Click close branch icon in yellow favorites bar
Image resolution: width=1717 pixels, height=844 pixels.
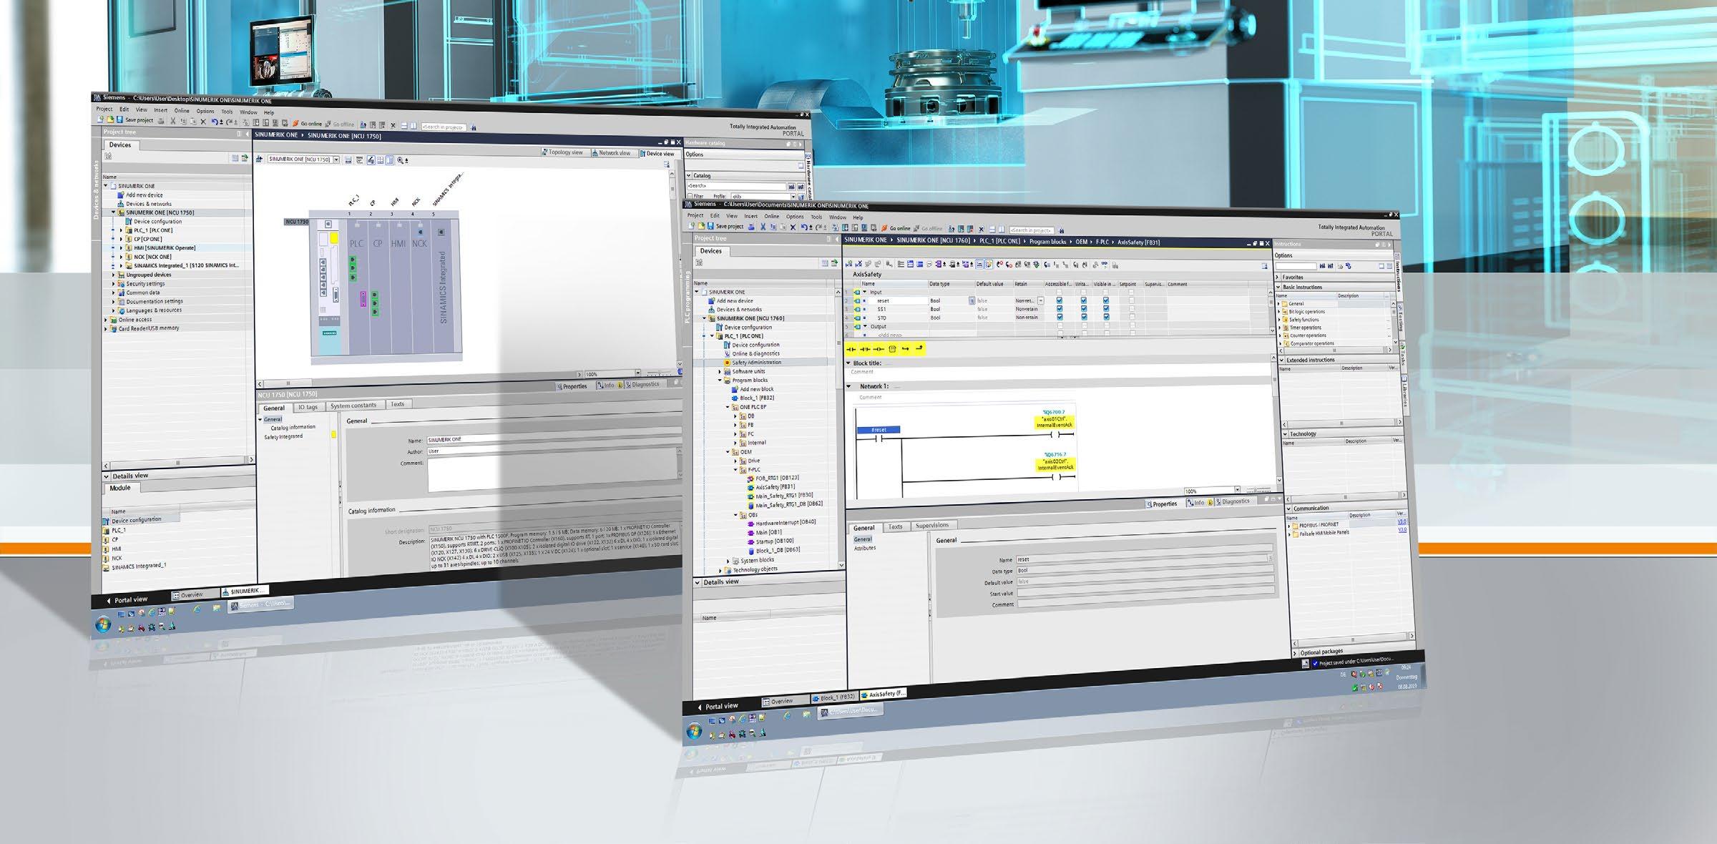(x=919, y=348)
